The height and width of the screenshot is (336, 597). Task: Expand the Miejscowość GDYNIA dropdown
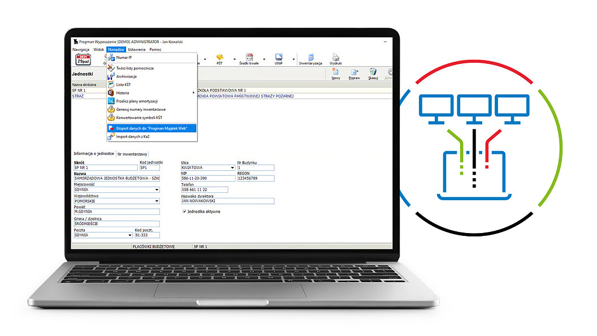(157, 189)
